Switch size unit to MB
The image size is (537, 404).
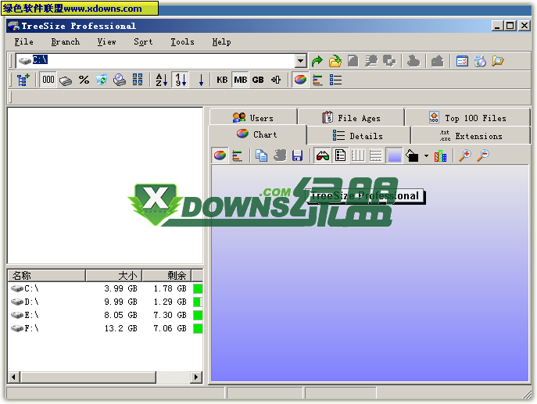240,80
